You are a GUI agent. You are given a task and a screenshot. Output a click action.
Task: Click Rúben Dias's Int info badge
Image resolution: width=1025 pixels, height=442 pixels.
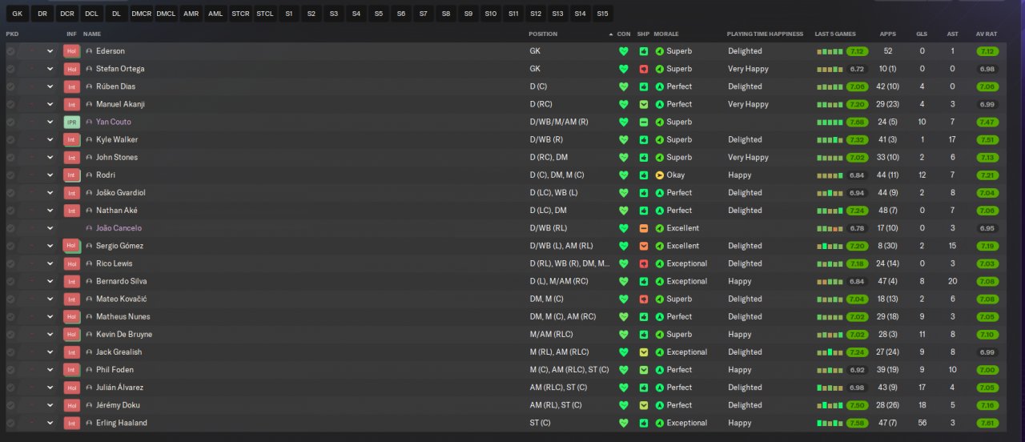pyautogui.click(x=72, y=86)
